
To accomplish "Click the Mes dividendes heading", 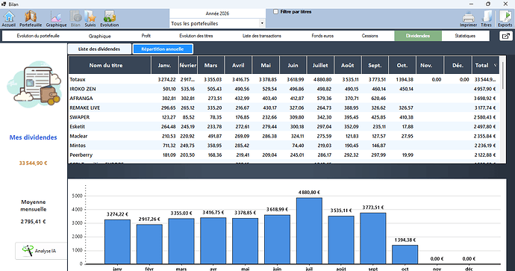I will pyautogui.click(x=33, y=137).
